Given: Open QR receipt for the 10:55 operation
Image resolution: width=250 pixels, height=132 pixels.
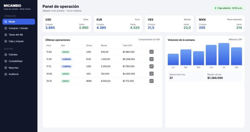Looking at the screenshot, I should pos(152,74).
